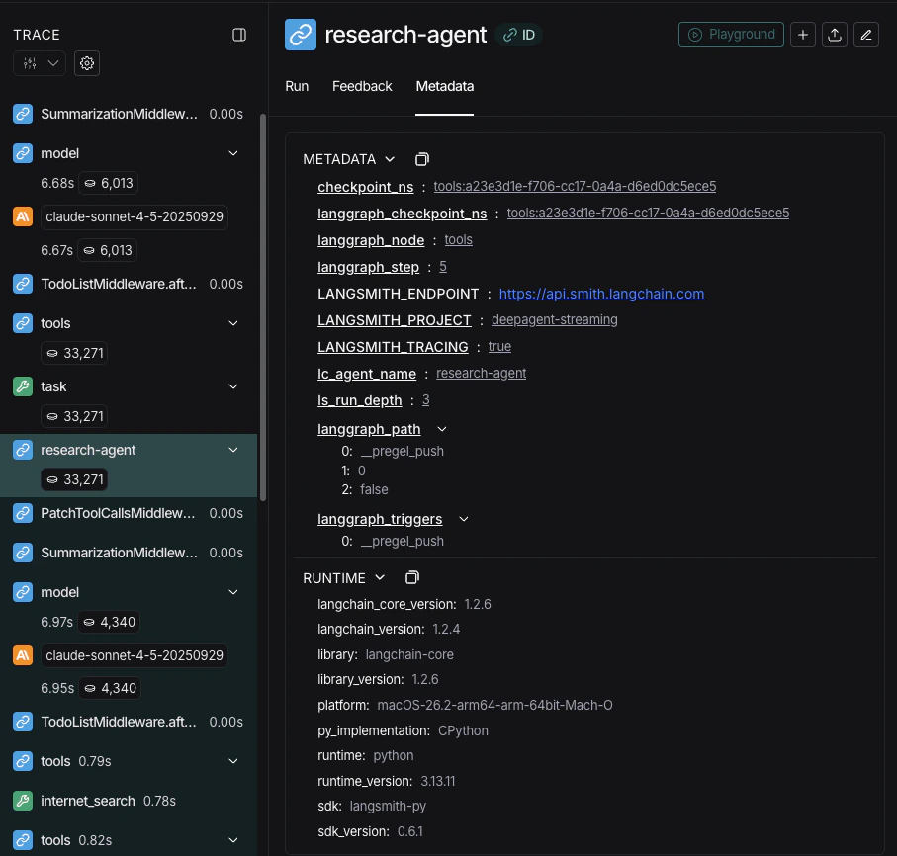The image size is (897, 856).
Task: Click the deepagent-streaming project value
Action: click(555, 319)
